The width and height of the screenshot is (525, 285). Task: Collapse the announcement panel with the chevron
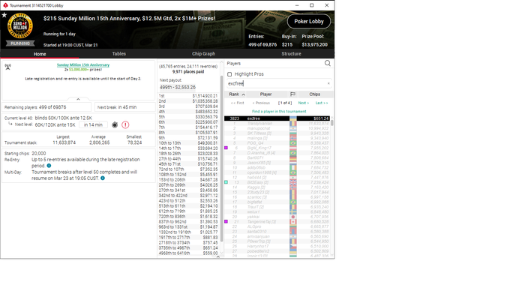click(78, 99)
